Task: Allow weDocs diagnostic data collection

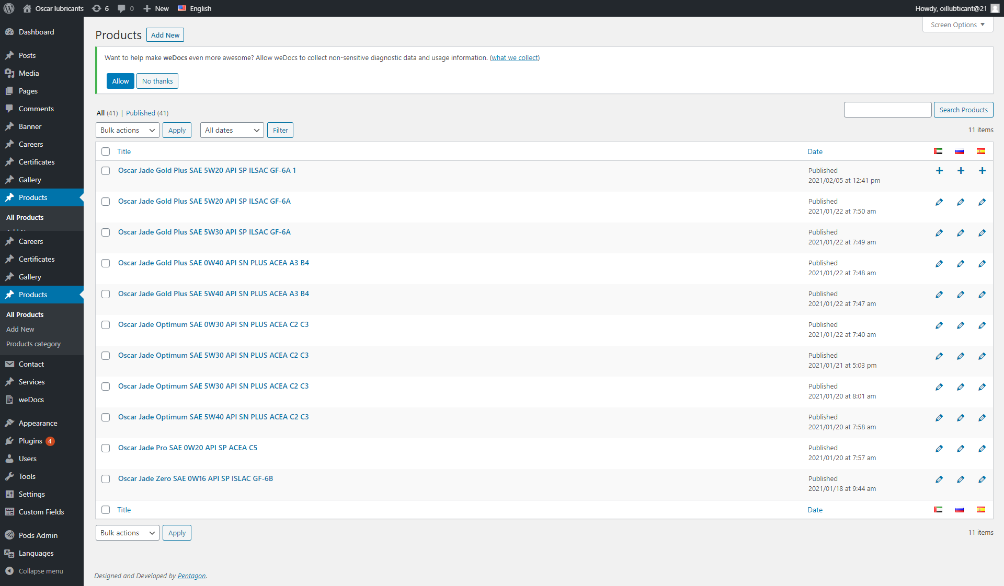Action: coord(120,81)
